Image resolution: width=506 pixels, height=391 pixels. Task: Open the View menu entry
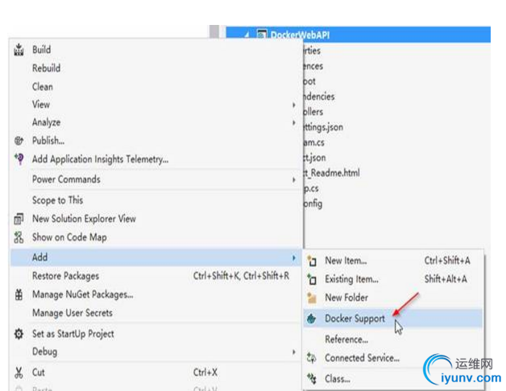tap(156, 105)
